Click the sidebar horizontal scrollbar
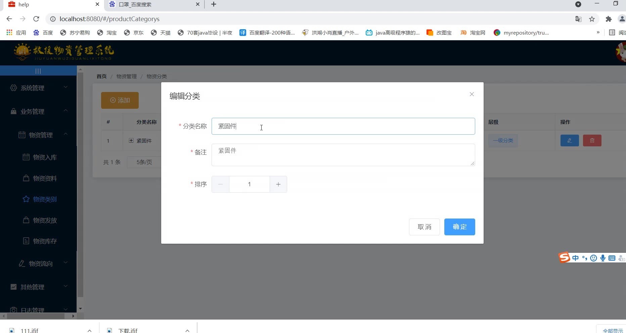This screenshot has height=333, width=626. (36, 316)
